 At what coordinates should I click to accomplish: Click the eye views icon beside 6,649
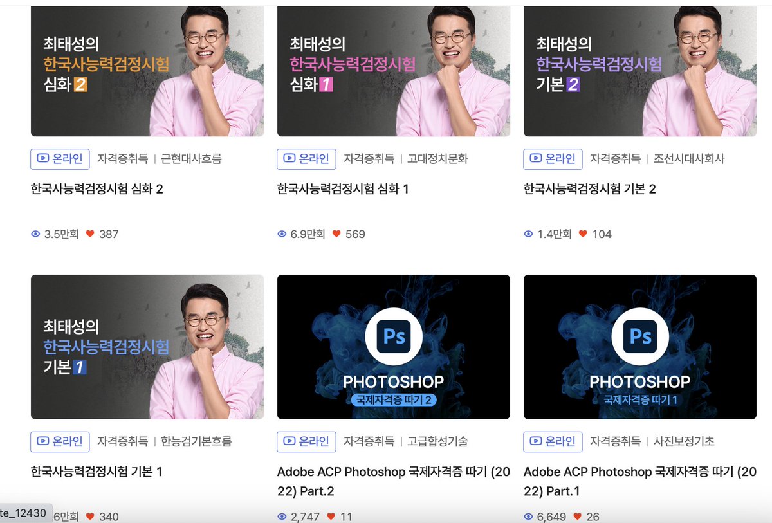click(x=528, y=516)
